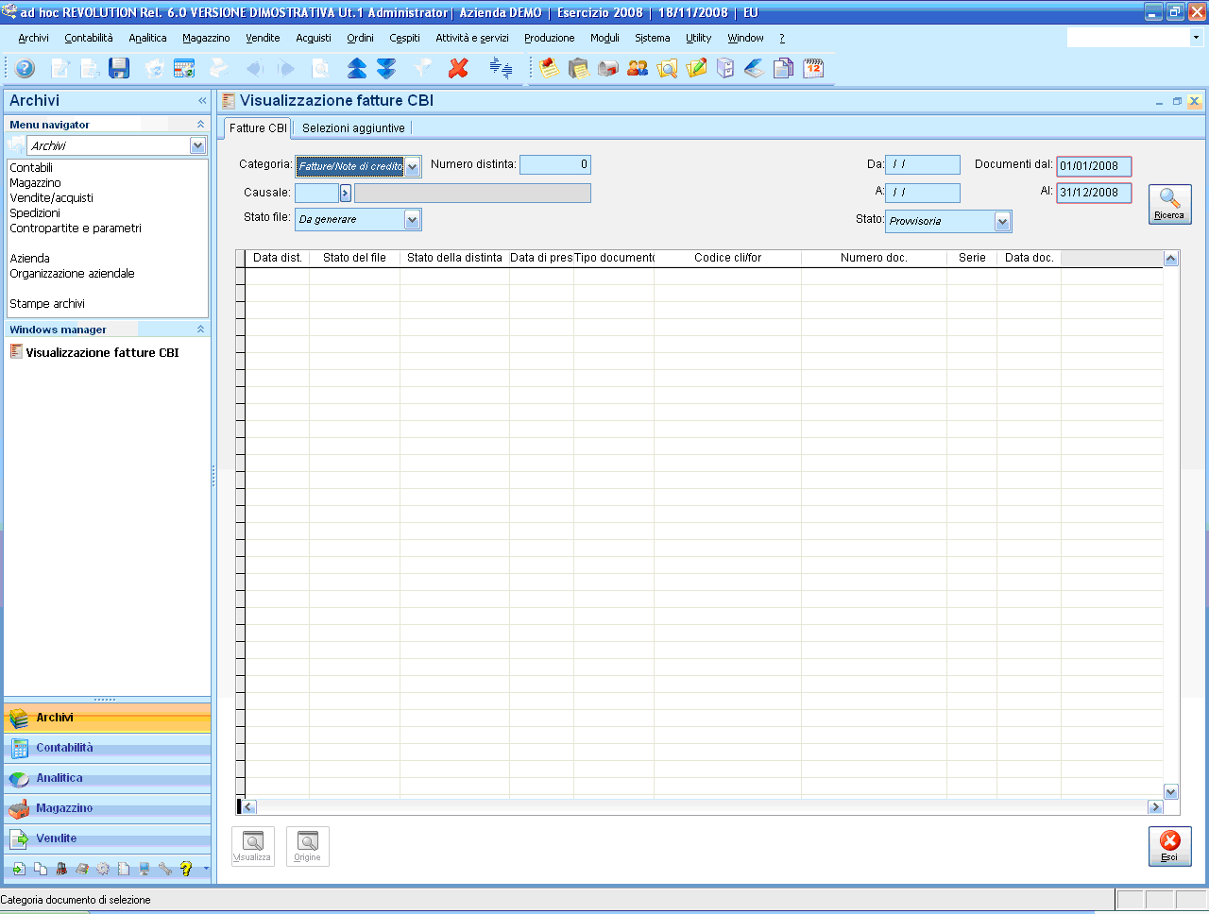Click the file cabinet toolbar icon
The width and height of the screenshot is (1209, 914).
click(725, 68)
